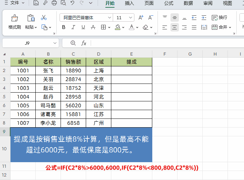This screenshot has width=244, height=180.
Task: Click the 提成 header cell
Action: [132, 62]
